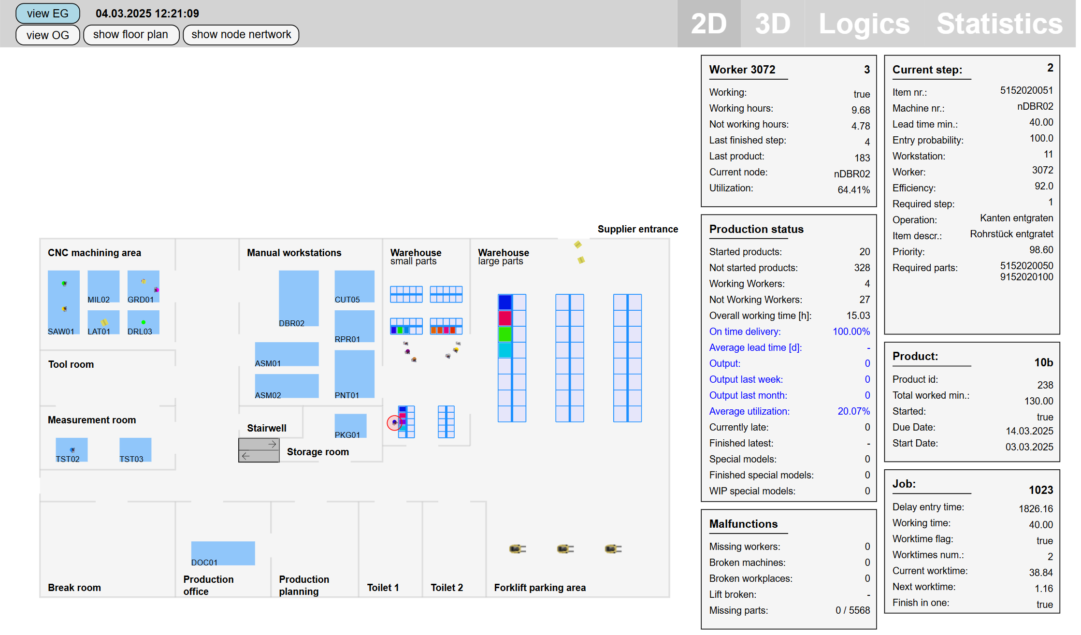Click machine number value nDBR02
The height and width of the screenshot is (635, 1081).
pos(1035,106)
